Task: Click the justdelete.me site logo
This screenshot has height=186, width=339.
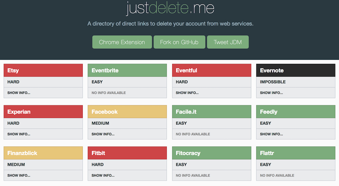Action: [170, 8]
